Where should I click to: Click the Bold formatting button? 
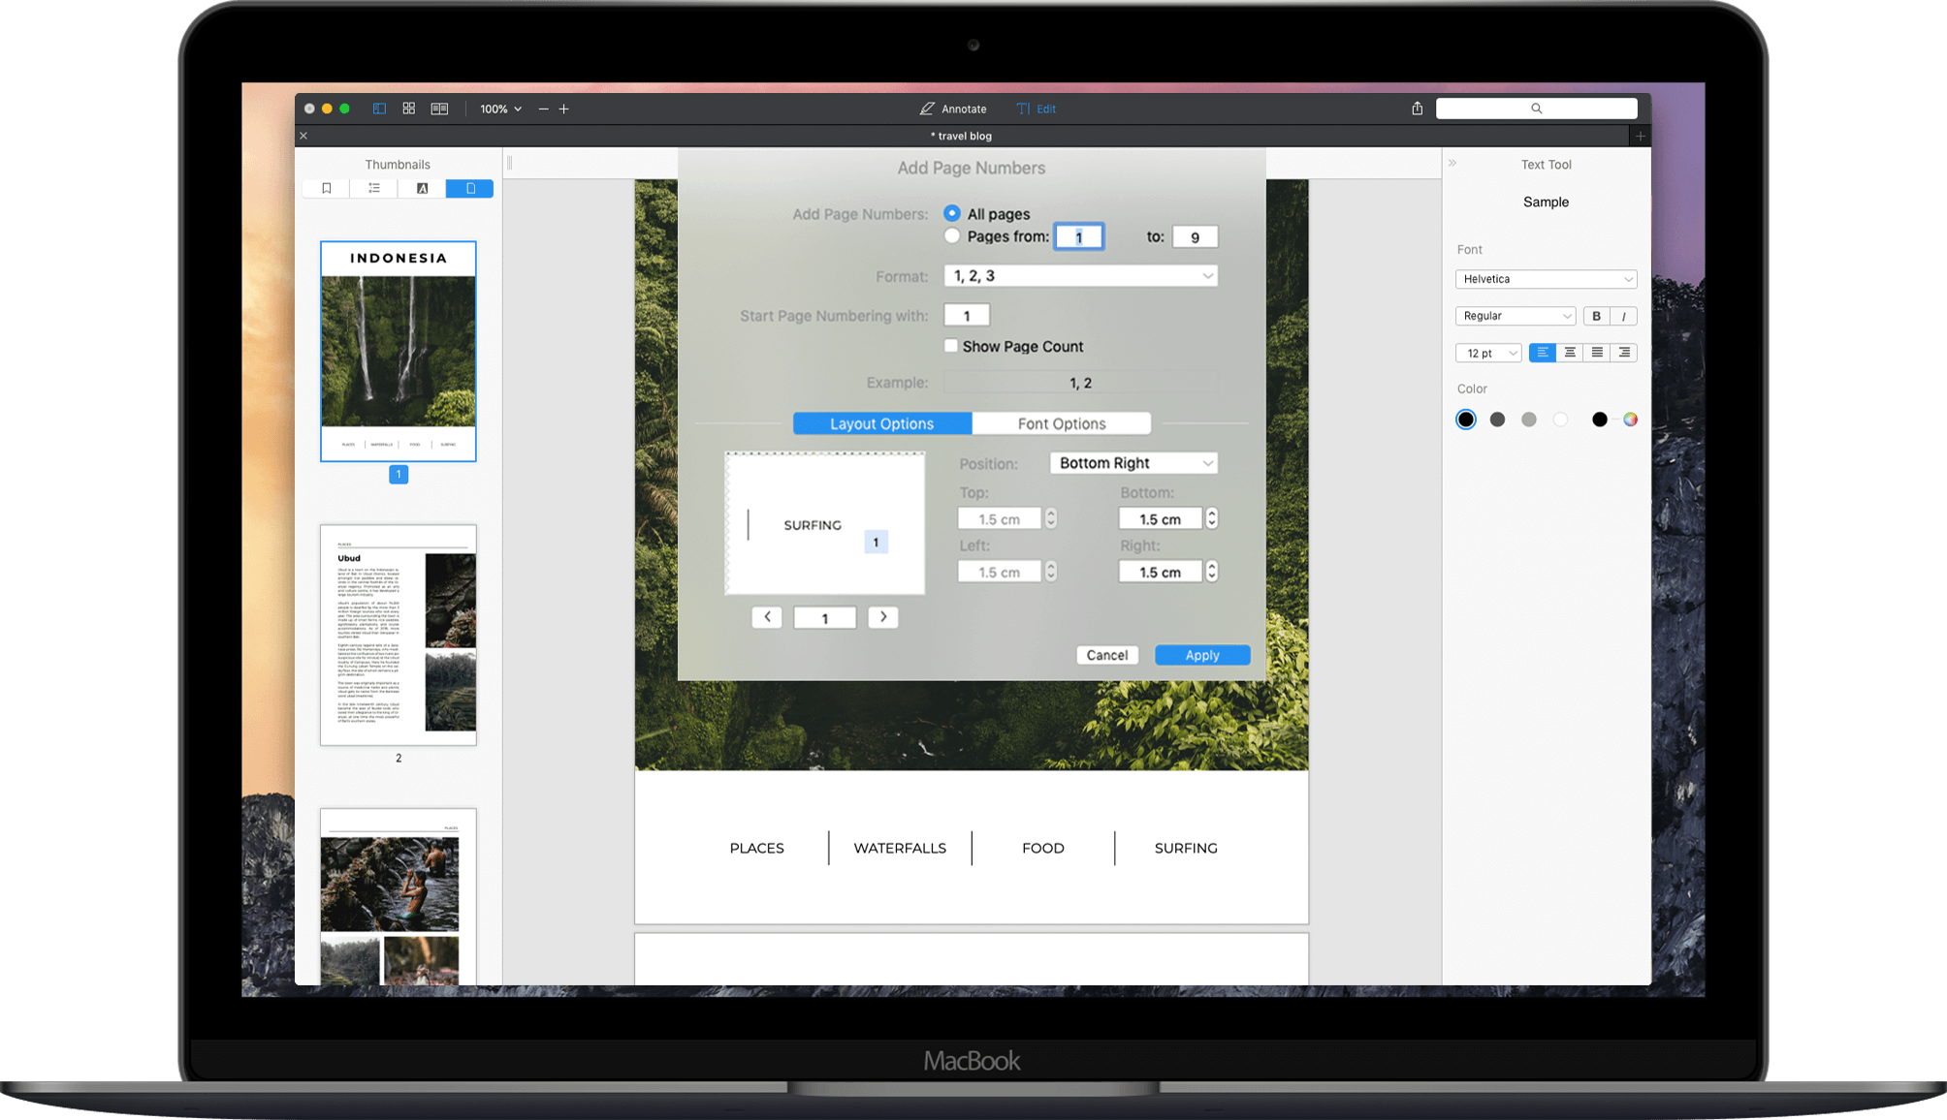pos(1594,316)
